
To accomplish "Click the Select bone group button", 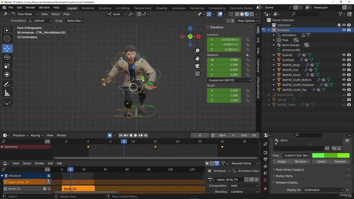I will coord(321,161).
